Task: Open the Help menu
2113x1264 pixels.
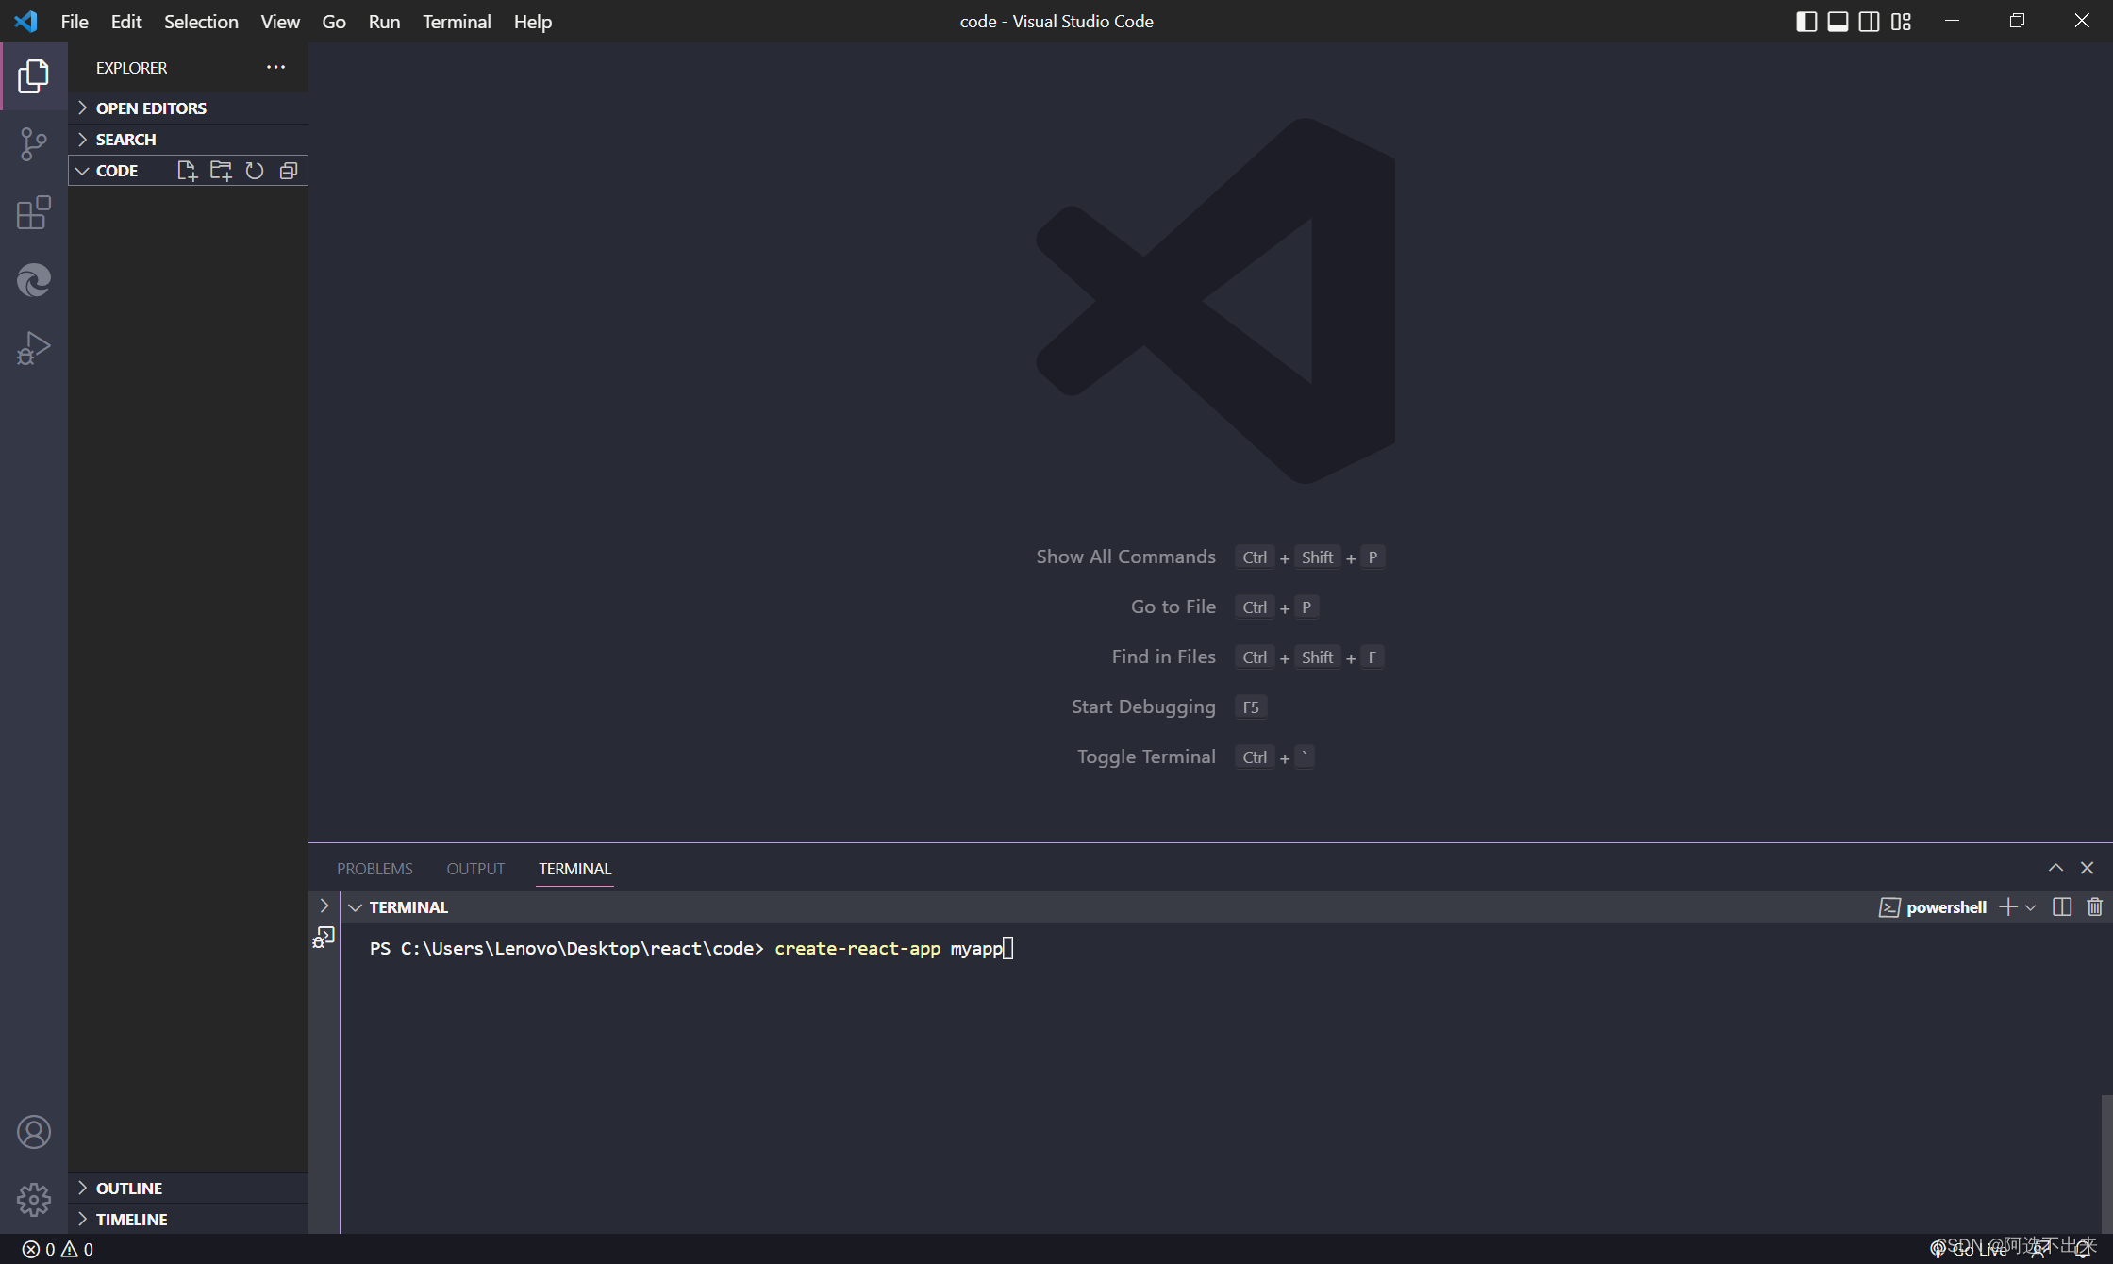Action: 533,21
